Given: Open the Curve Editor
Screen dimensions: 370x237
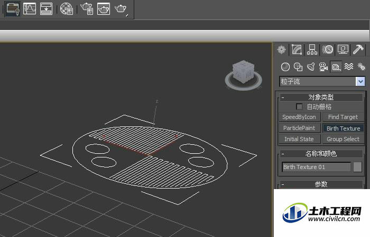Looking at the screenshot, I should pyautogui.click(x=30, y=9).
